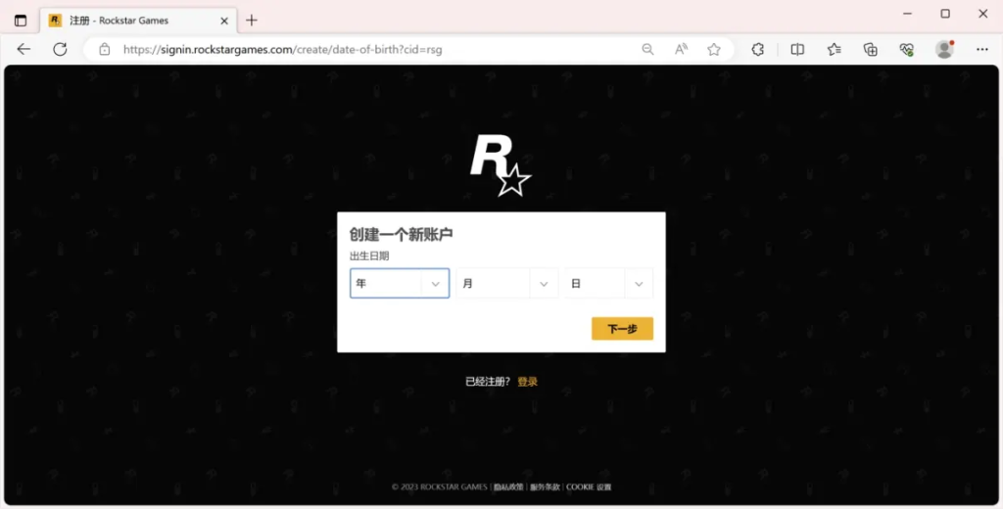
Task: Select the 注册 - Rockstar Games tab
Action: tap(139, 21)
